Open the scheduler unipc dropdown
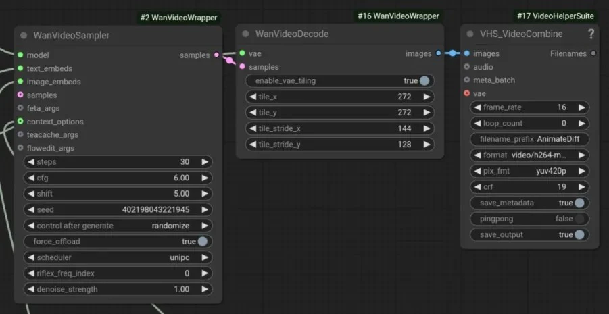Screen dimensions: 609x314 (x=118, y=257)
